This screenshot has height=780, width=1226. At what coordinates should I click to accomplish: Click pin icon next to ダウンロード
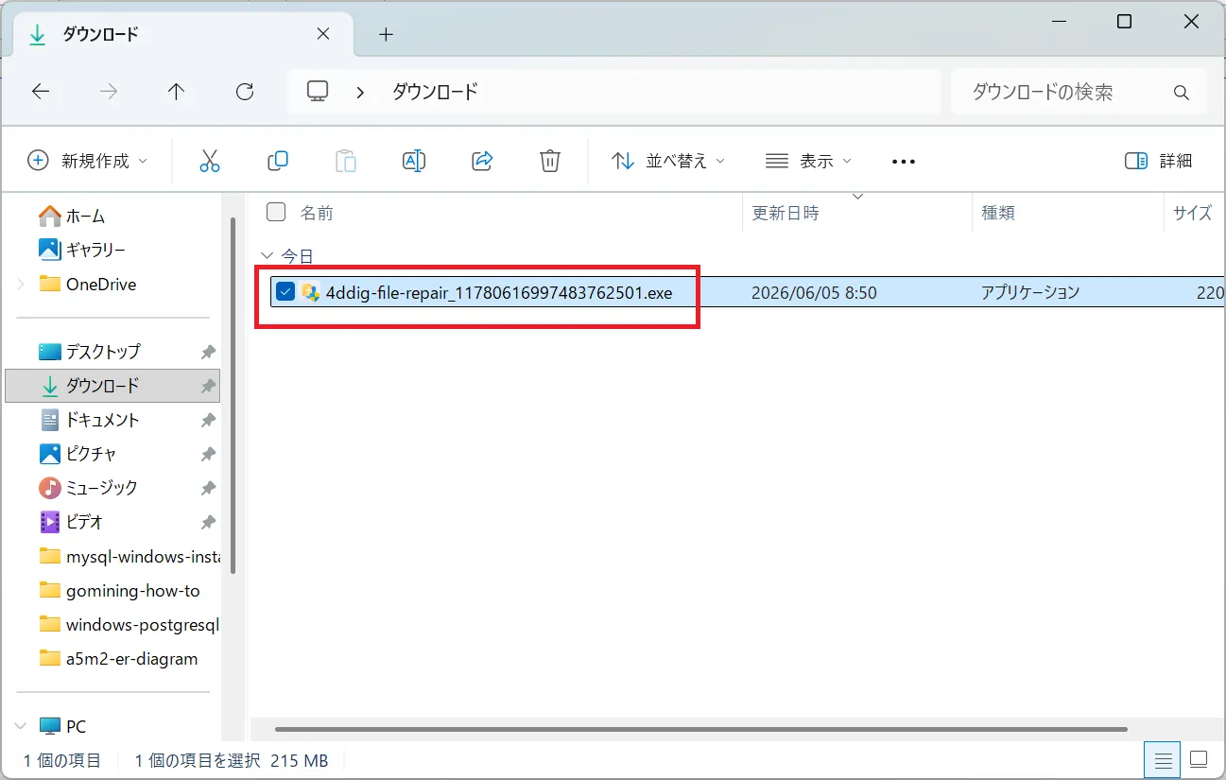[208, 386]
